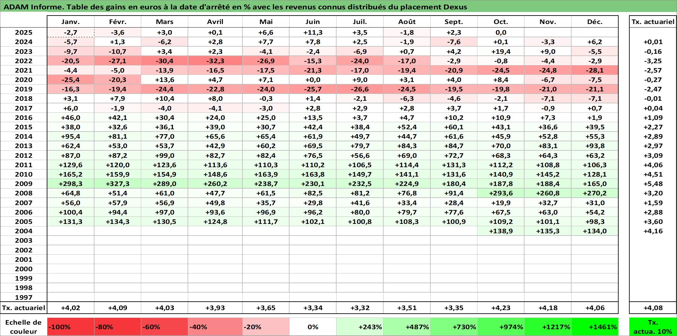Select the Oct. column header
The height and width of the screenshot is (336, 677).
click(x=501, y=22)
